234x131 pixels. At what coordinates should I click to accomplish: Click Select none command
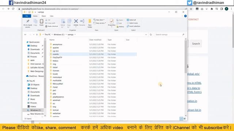[132, 23]
